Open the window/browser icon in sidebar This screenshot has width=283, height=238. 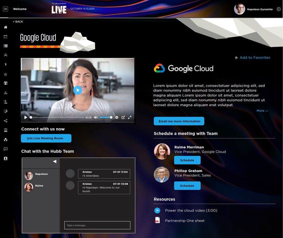(x=6, y=37)
